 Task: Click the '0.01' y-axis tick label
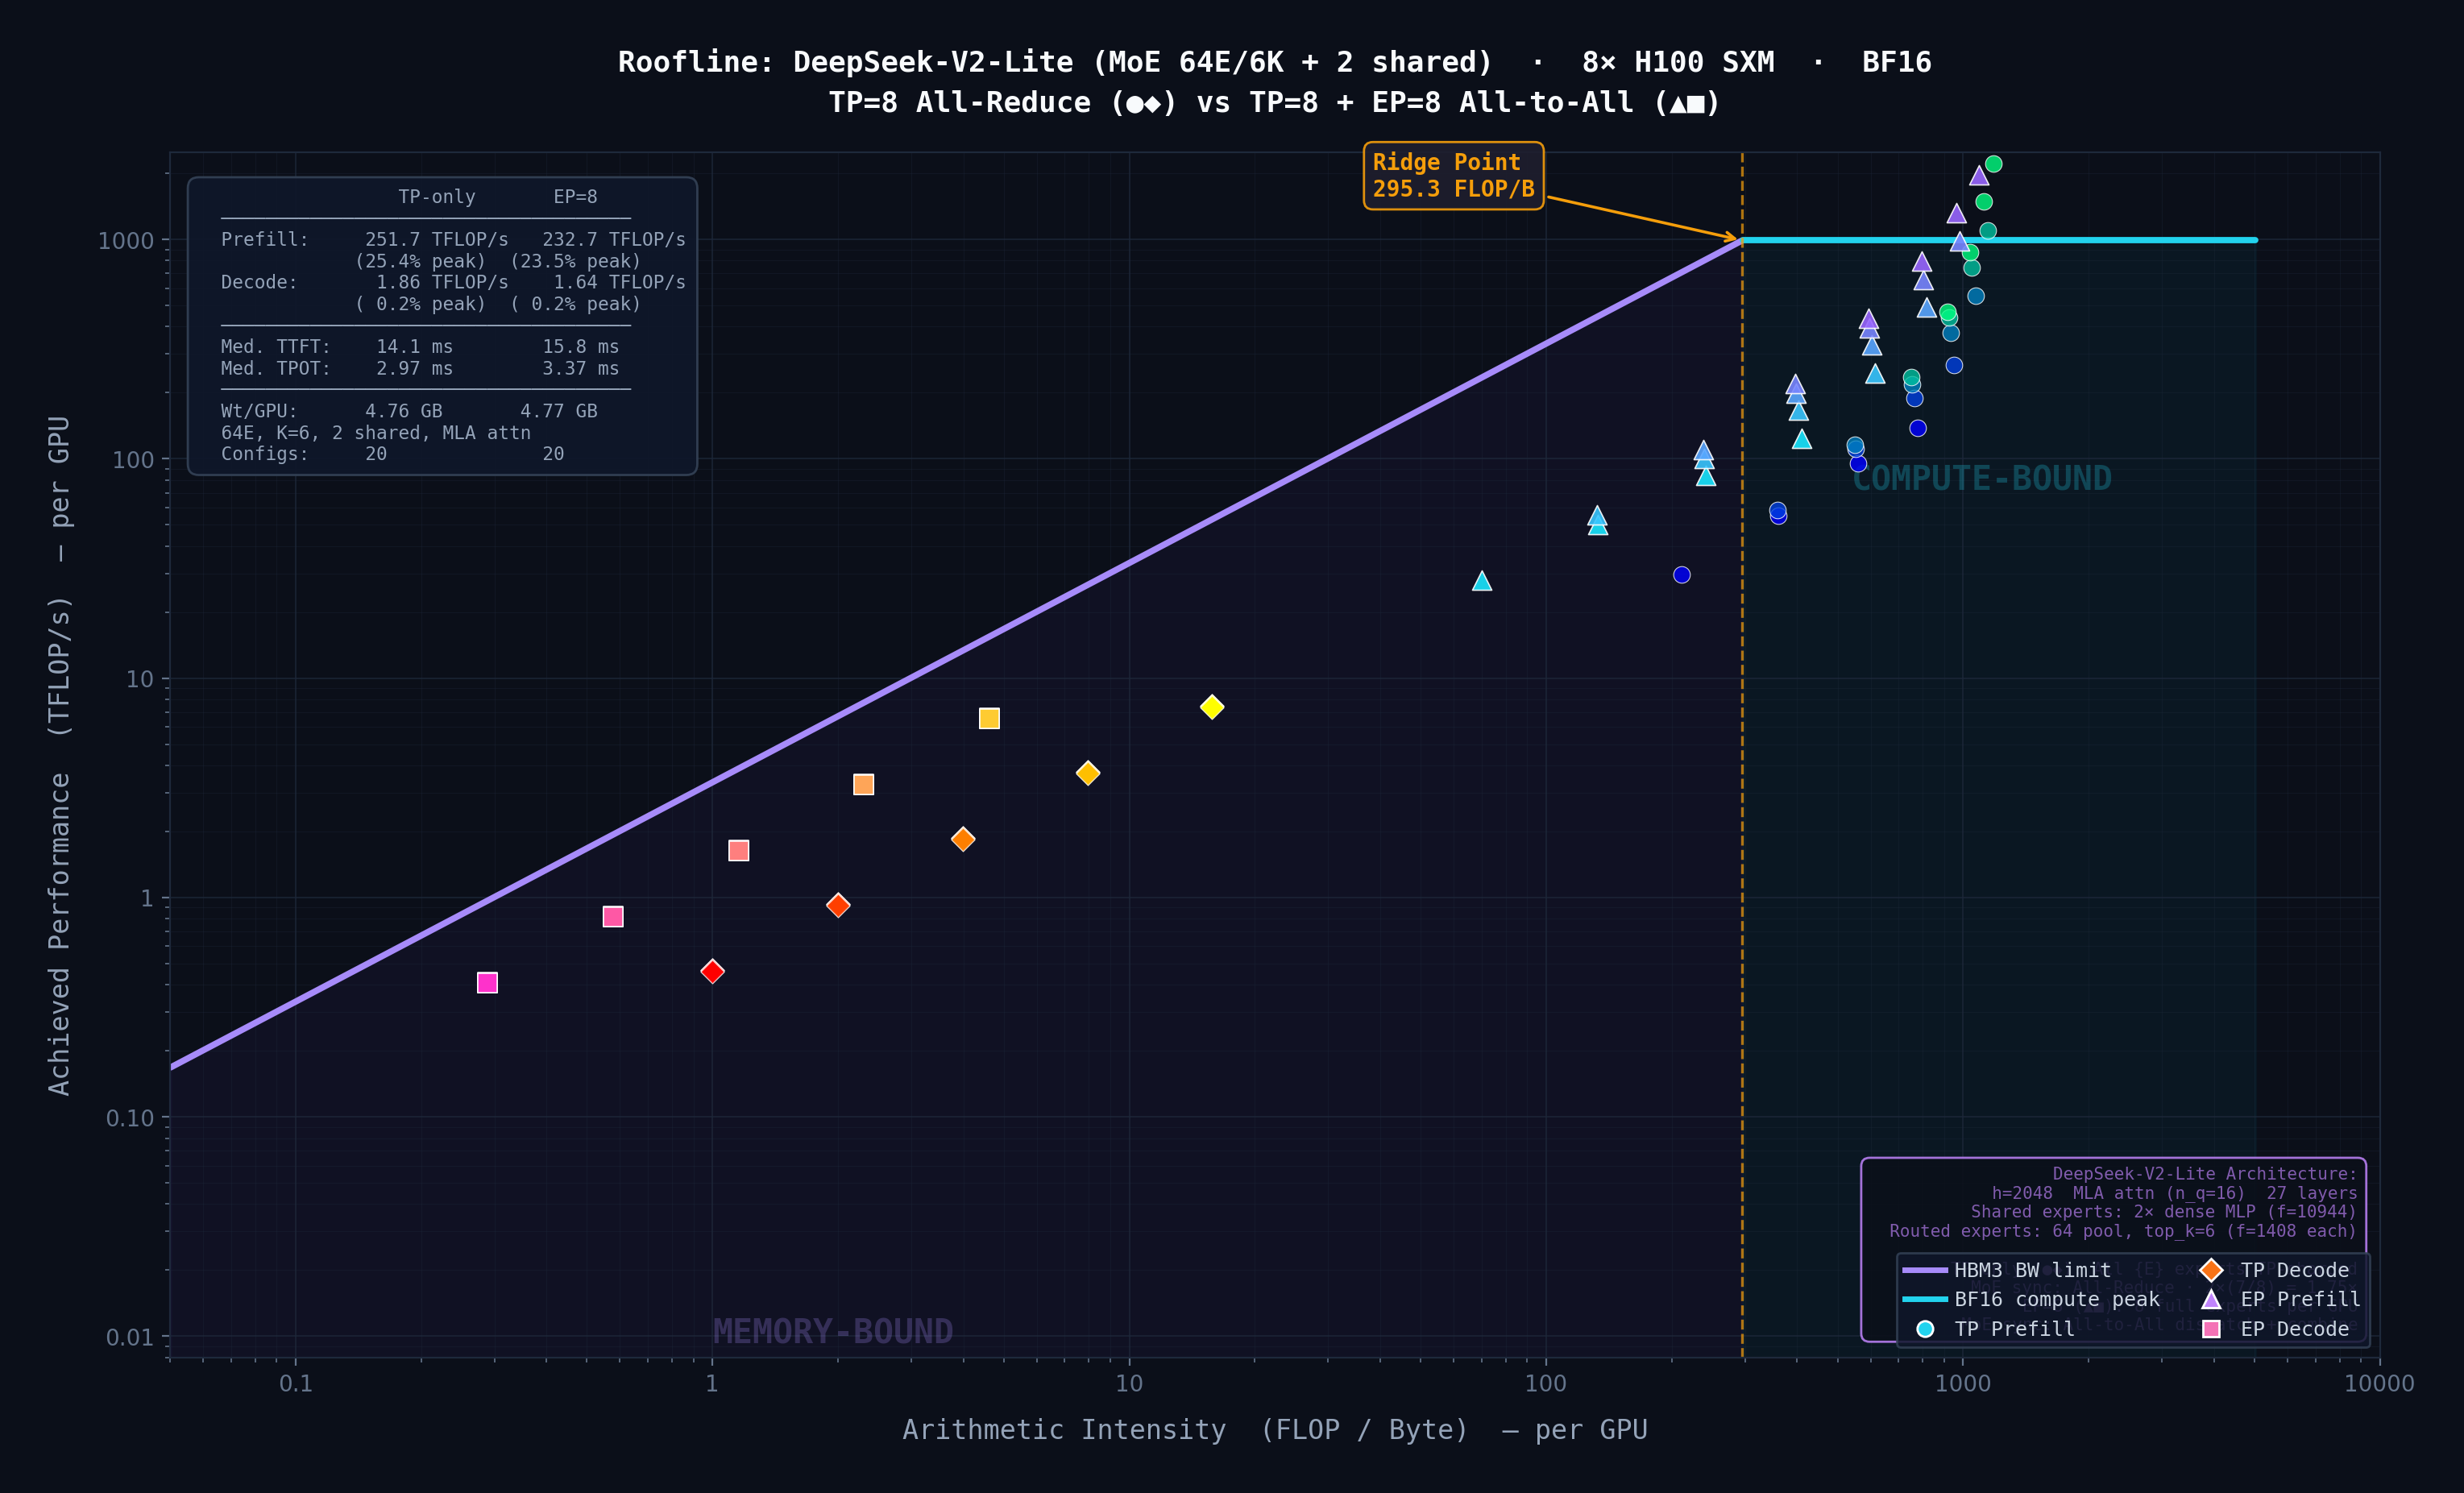click(130, 1337)
